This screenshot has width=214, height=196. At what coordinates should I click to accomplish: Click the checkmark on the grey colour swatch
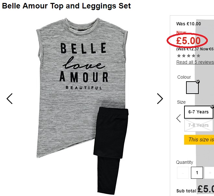(x=198, y=82)
